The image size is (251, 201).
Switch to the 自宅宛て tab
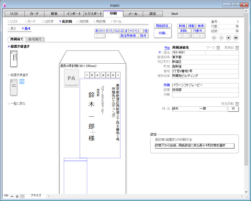pos(36,39)
